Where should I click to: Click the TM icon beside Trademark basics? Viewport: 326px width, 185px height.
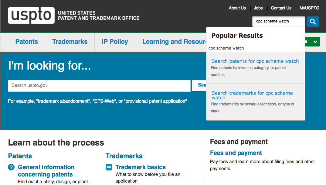click(109, 167)
